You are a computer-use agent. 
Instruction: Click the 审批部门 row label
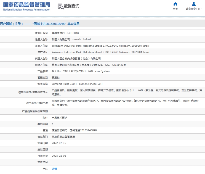[x=42, y=137]
